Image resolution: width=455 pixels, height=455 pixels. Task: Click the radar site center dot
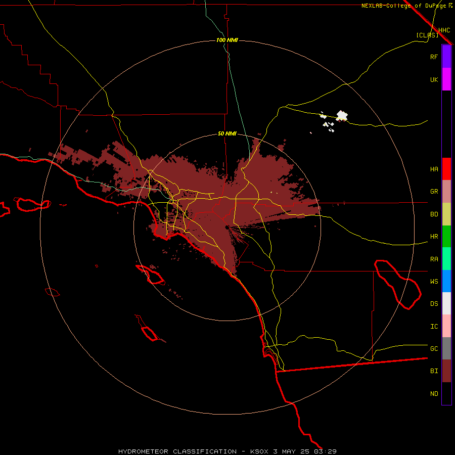click(226, 227)
